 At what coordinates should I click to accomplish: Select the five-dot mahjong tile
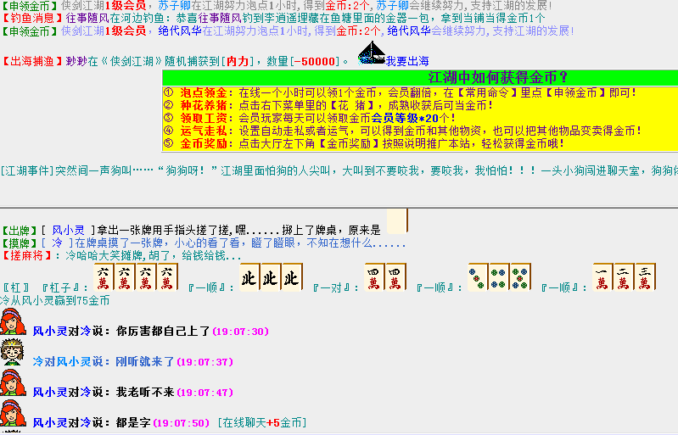(520, 276)
